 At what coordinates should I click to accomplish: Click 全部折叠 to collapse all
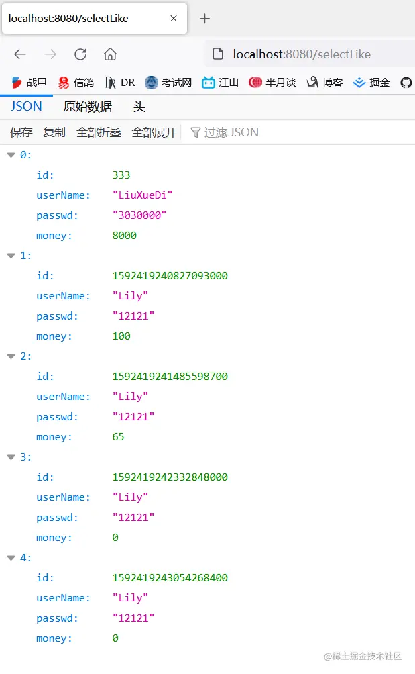tap(99, 132)
